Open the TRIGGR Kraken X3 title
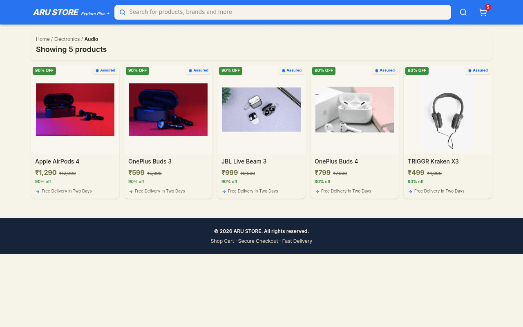 point(433,161)
